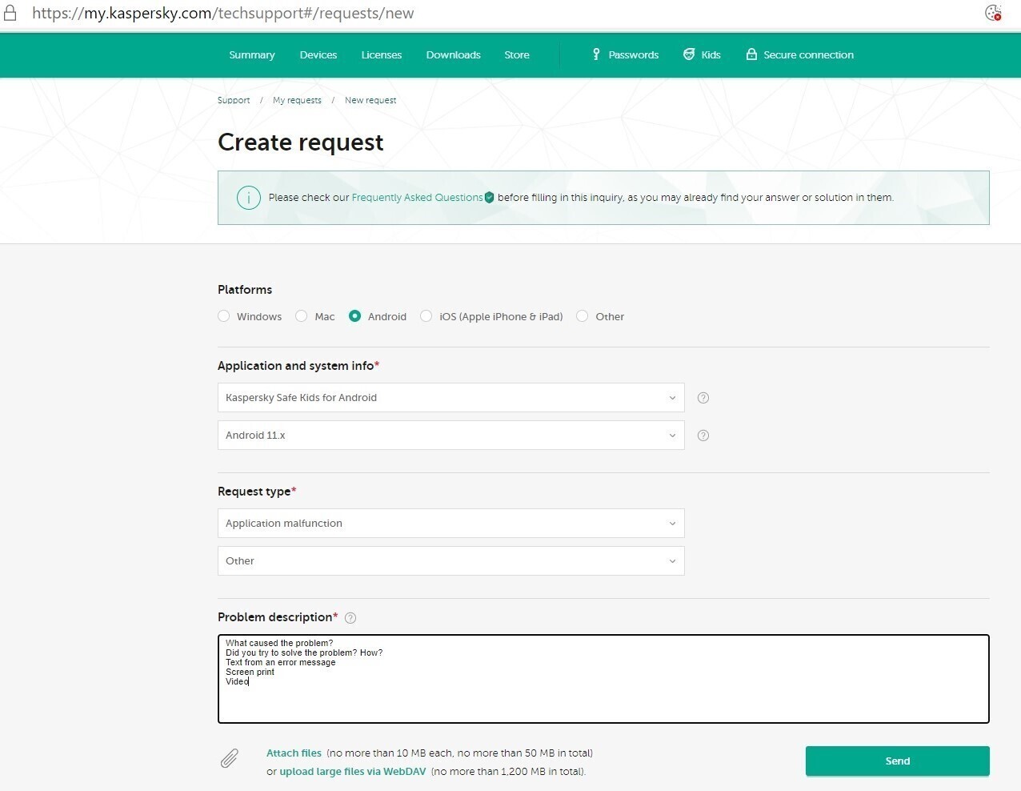1021x791 pixels.
Task: Click the site lock icon in address bar
Action: pyautogui.click(x=10, y=14)
